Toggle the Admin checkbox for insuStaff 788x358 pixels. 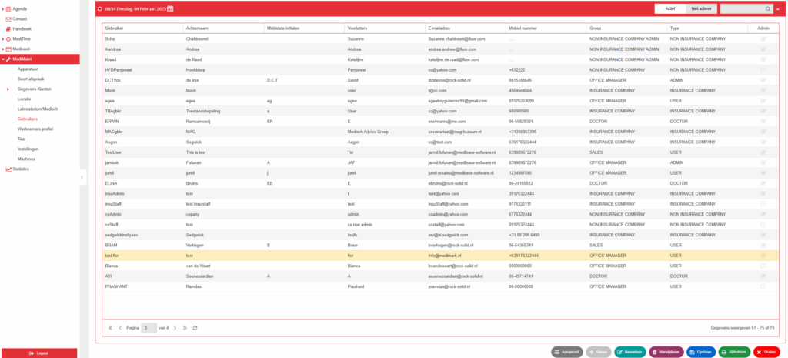pos(763,204)
